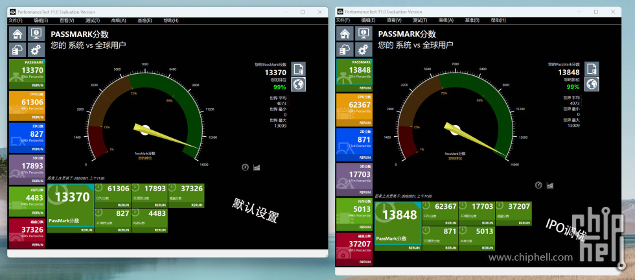
Task: Click 61306 CPU tile in bottom grid
Action: click(113, 196)
